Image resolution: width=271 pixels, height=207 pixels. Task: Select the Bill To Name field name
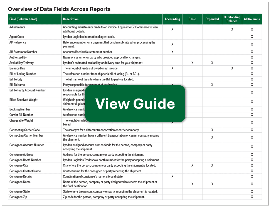pos(17,85)
